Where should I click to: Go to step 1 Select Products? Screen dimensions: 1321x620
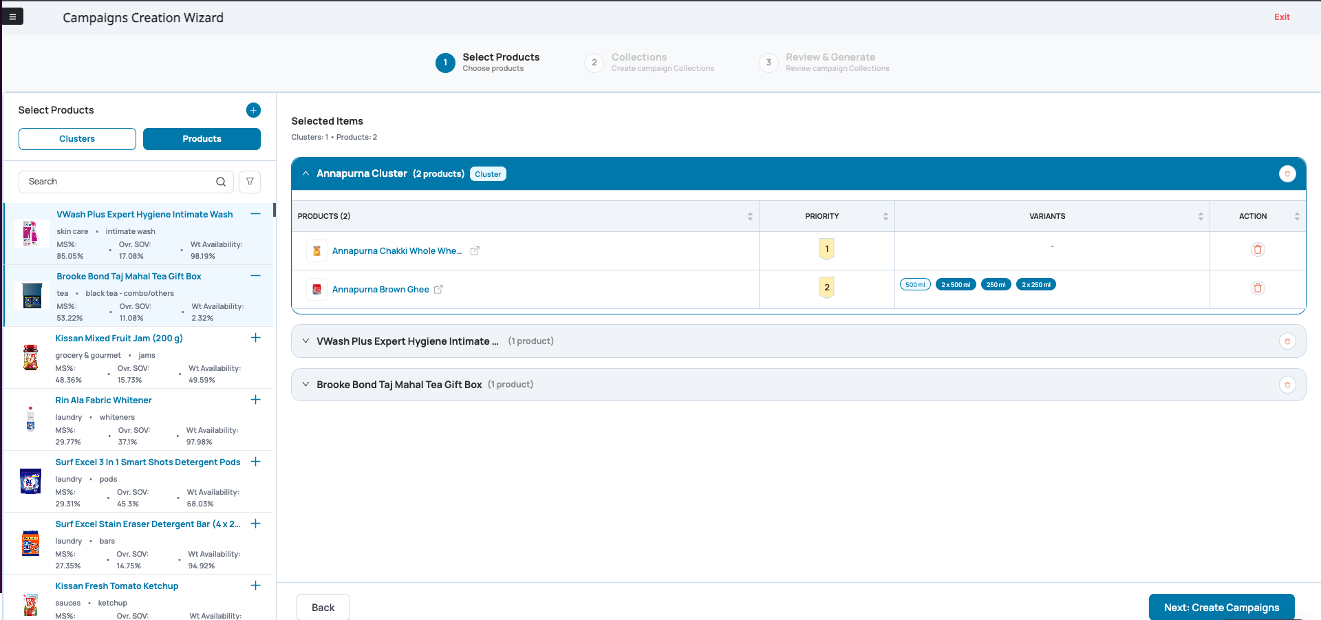click(488, 63)
